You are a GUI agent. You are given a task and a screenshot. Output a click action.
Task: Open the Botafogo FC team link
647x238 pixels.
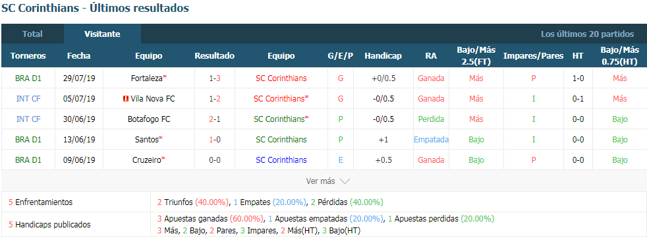[149, 119]
